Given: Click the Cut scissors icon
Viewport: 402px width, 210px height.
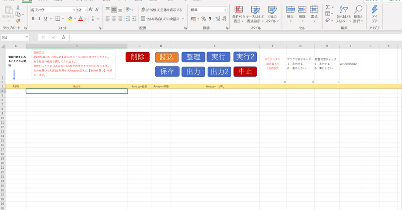Looking at the screenshot, I should [18, 8].
